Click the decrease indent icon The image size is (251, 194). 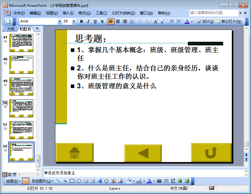click(x=171, y=21)
